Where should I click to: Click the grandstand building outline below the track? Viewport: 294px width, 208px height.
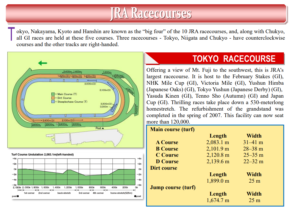point(84,138)
